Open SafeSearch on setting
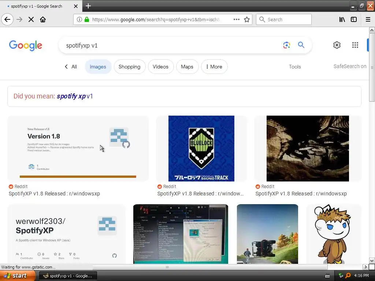 350,66
